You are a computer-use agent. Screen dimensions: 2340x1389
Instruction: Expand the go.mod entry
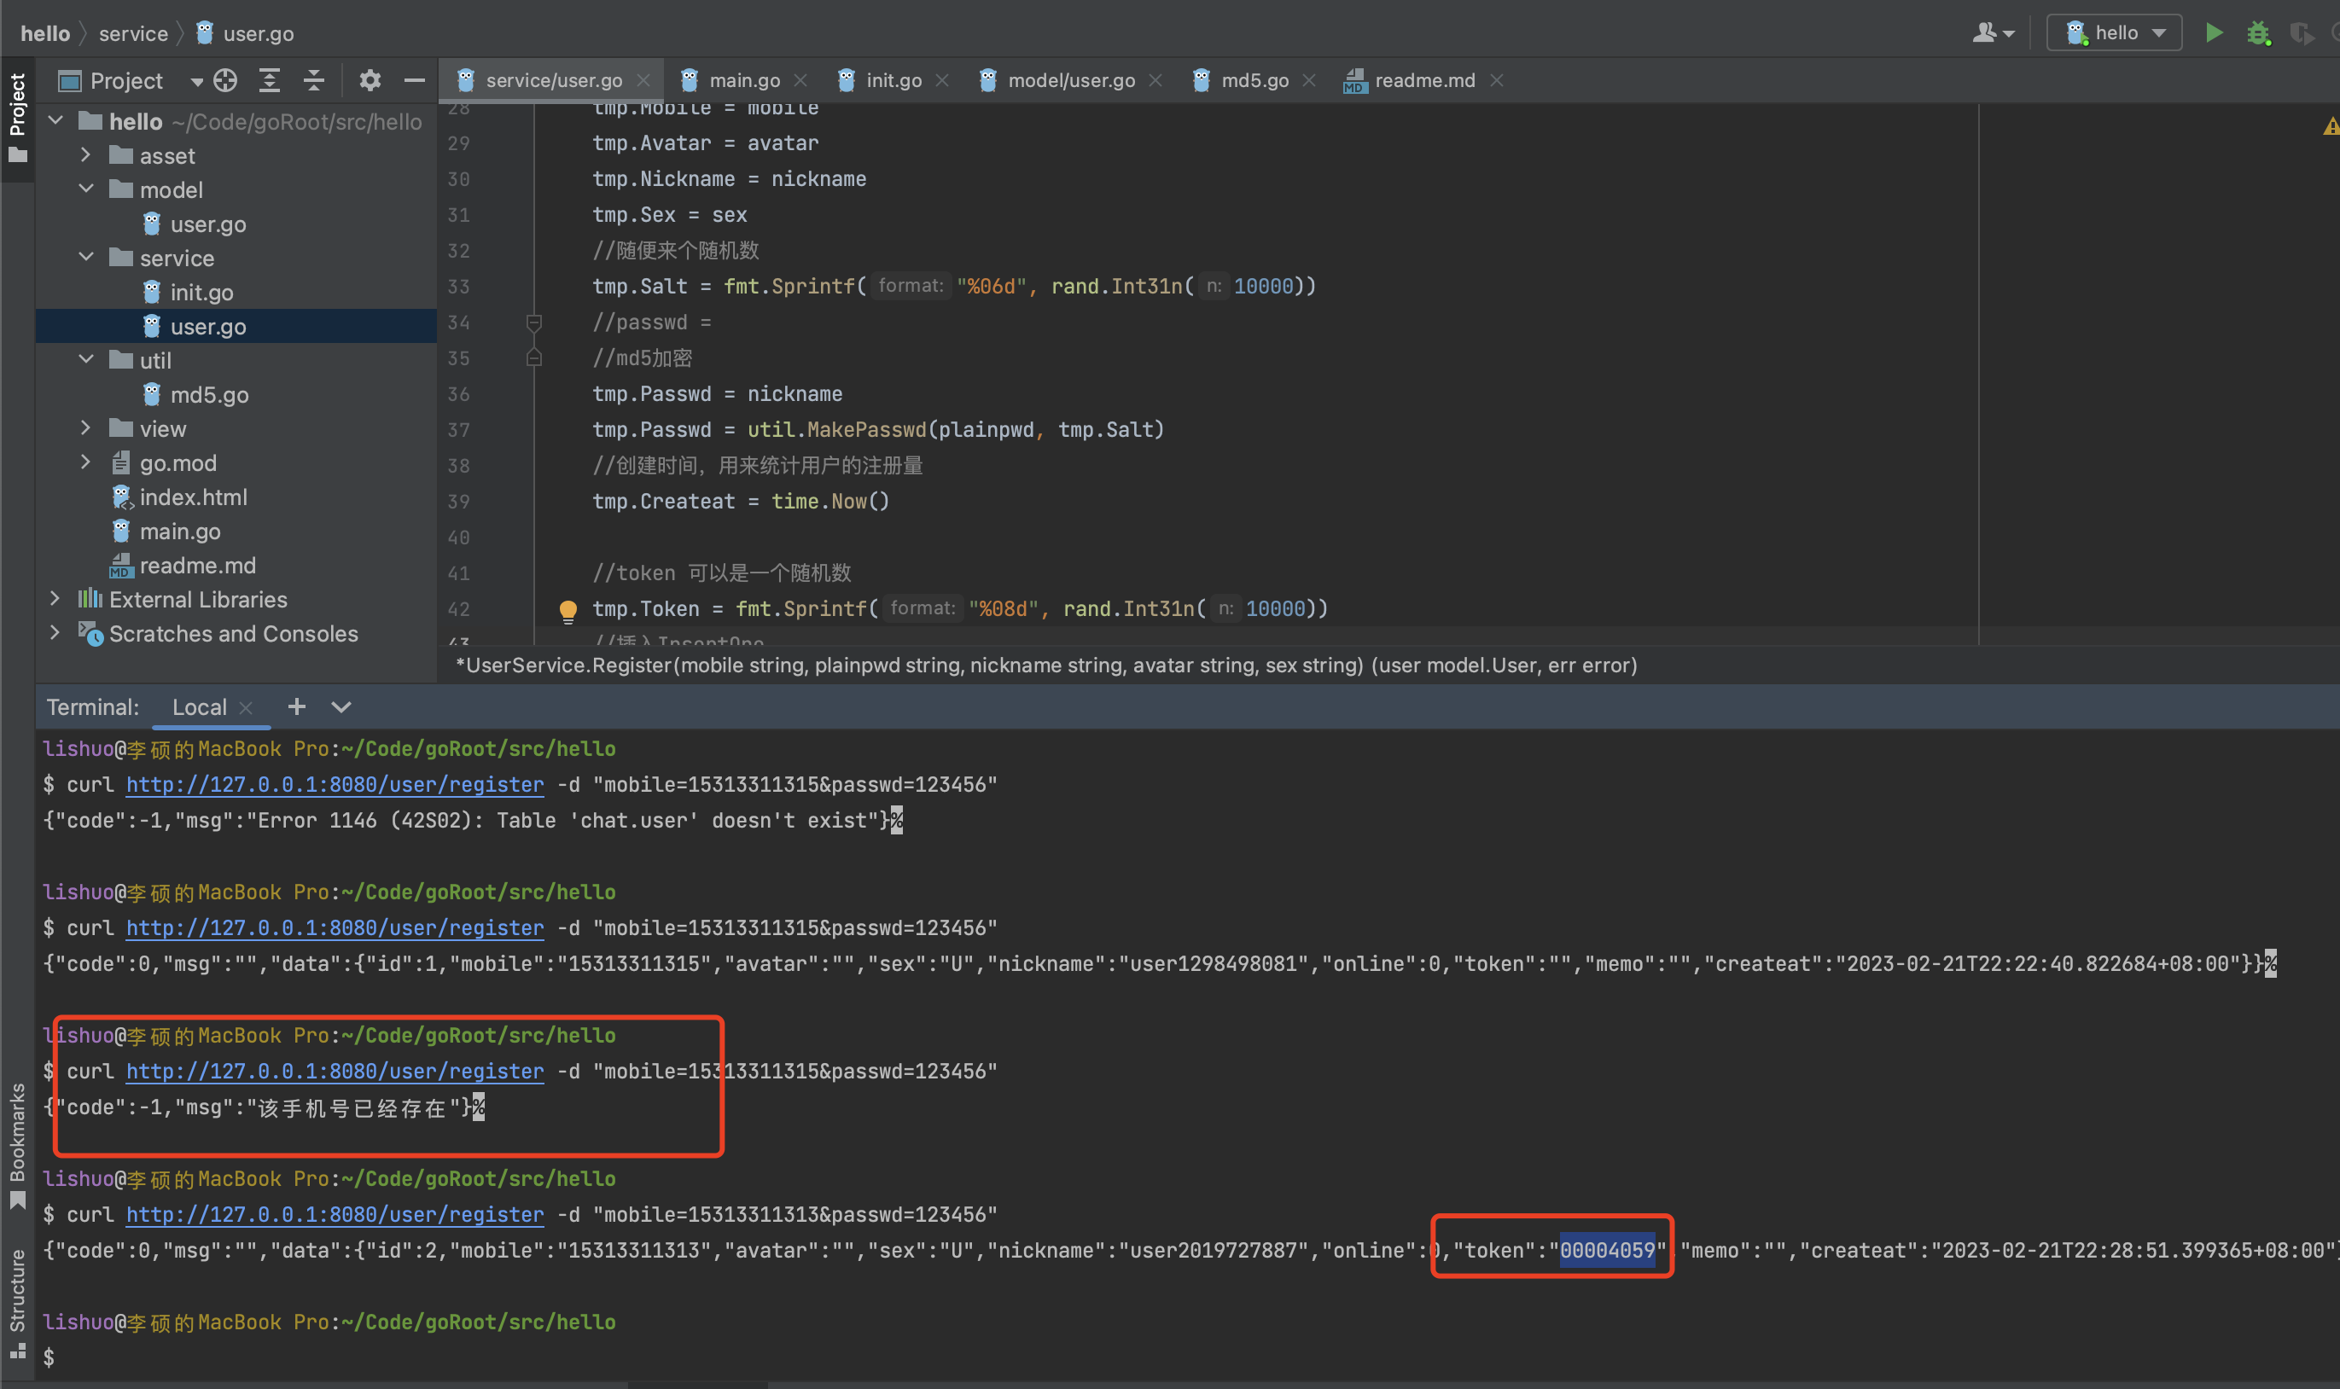click(86, 462)
